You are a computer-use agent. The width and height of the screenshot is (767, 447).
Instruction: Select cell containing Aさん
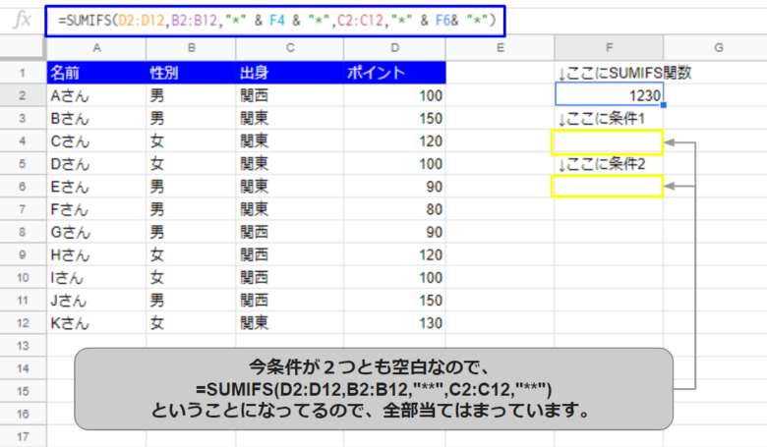(96, 95)
